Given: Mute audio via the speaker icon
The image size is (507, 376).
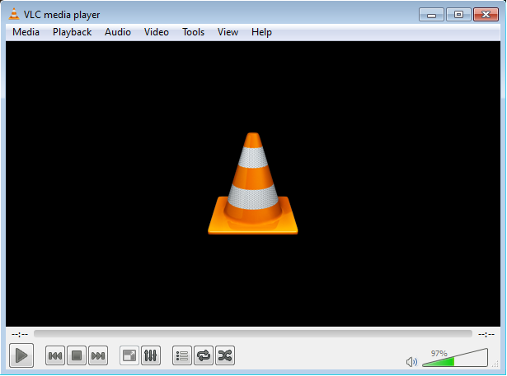Looking at the screenshot, I should tap(411, 362).
